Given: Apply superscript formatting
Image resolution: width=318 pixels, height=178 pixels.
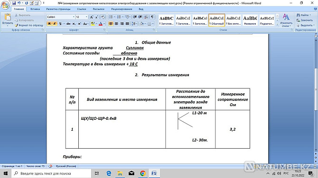Looking at the screenshot, I should [x=80, y=24].
